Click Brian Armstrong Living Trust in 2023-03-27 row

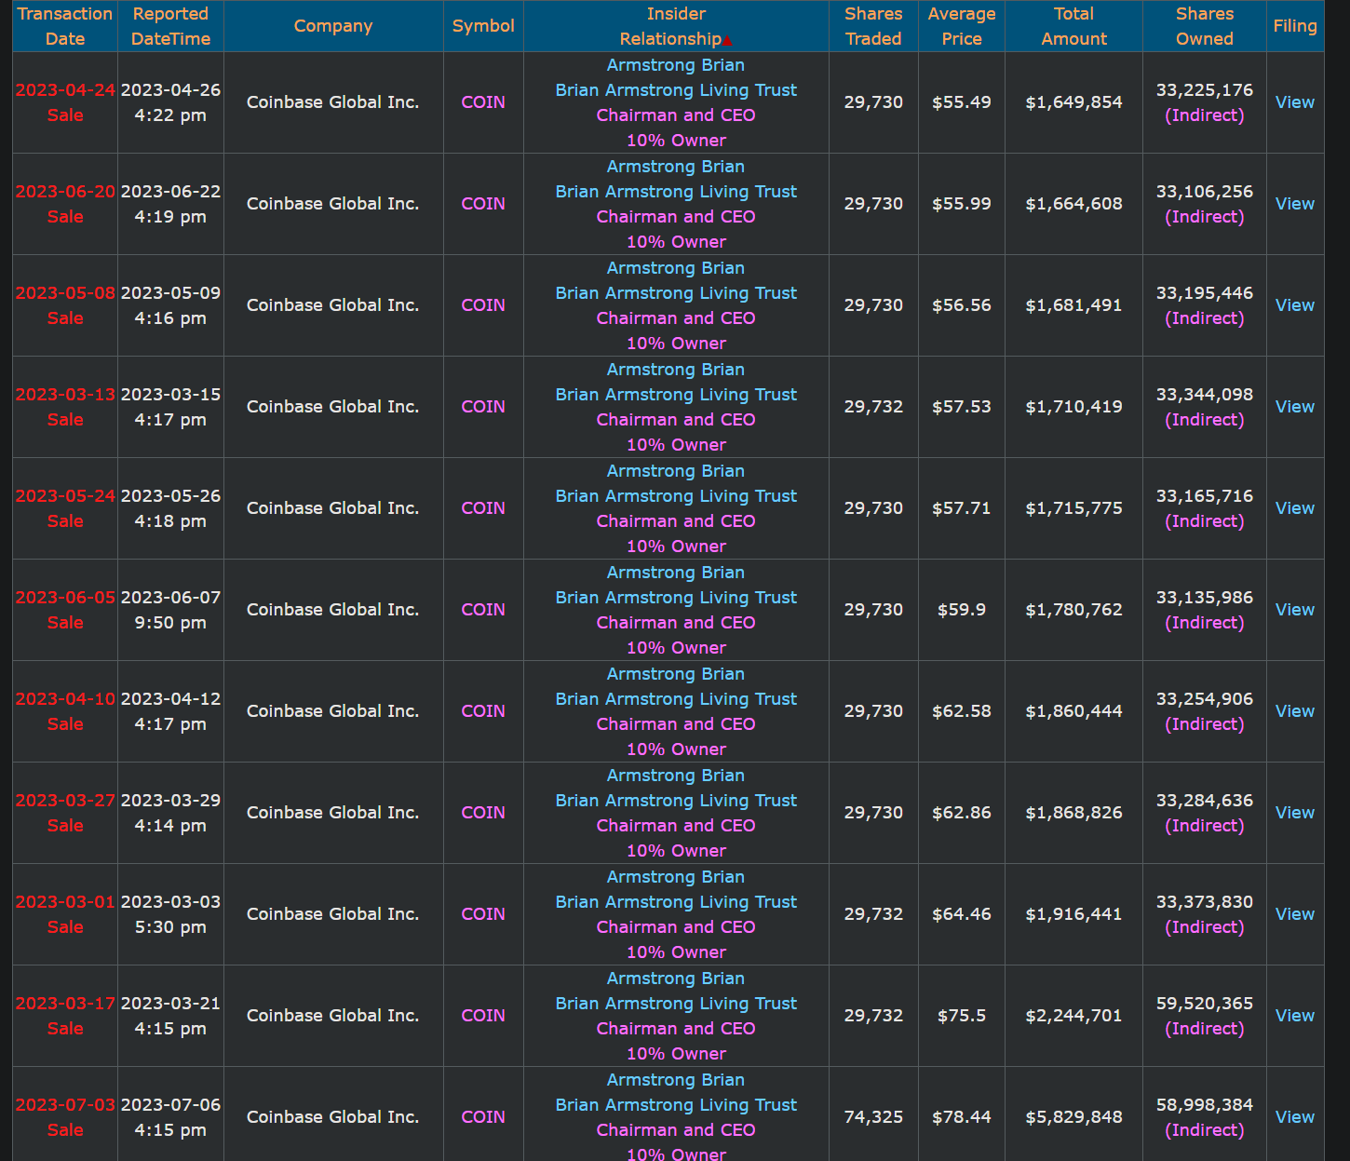[x=676, y=801]
